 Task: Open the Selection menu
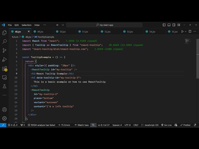pos(26,25)
